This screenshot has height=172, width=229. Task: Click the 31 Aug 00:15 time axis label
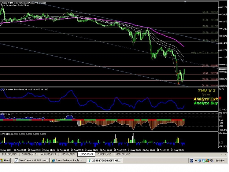point(77,150)
